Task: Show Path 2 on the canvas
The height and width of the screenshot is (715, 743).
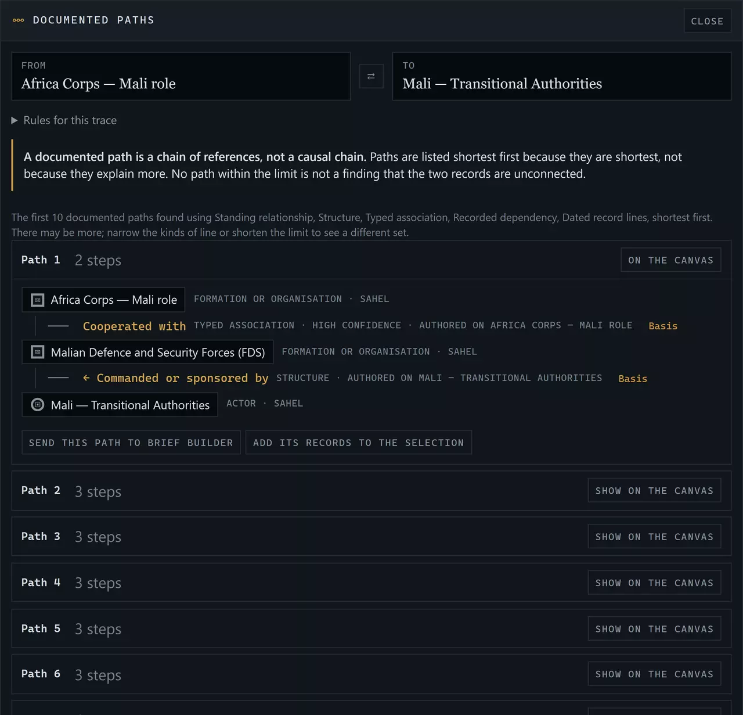Action: pyautogui.click(x=654, y=491)
